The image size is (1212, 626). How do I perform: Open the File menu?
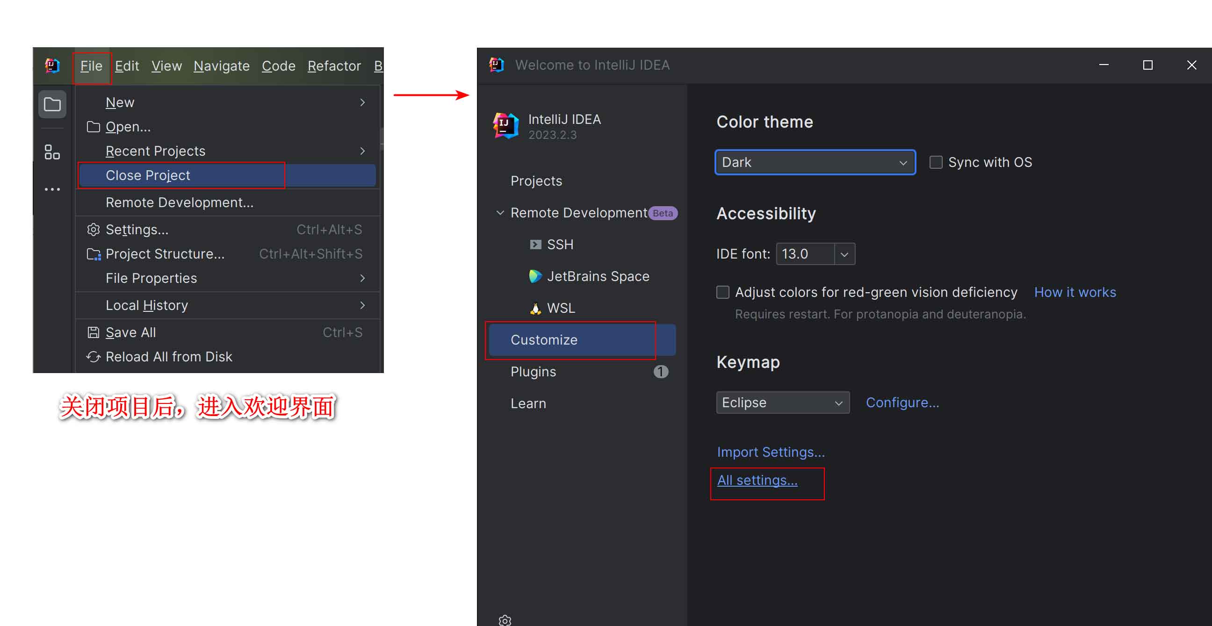click(91, 66)
